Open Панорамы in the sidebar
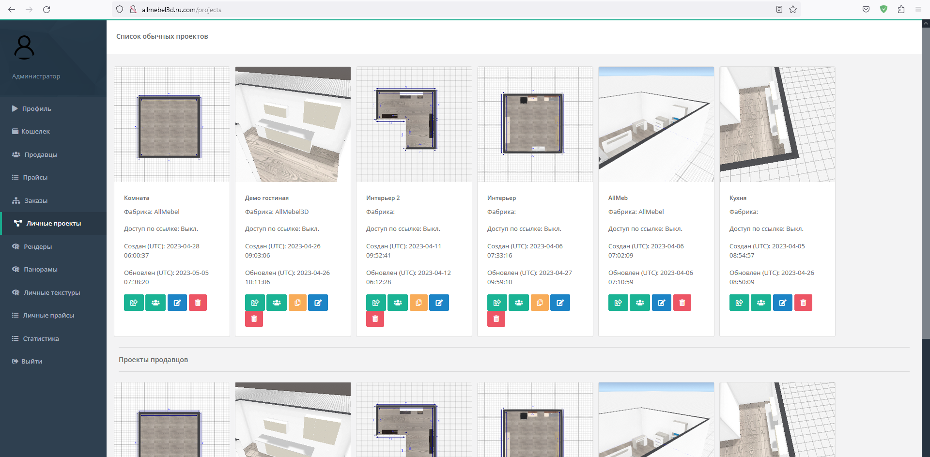This screenshot has width=930, height=457. pos(53,269)
